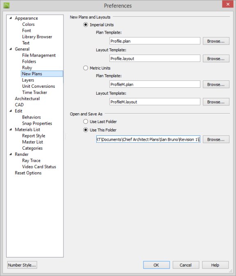The height and width of the screenshot is (276, 236).
Task: Collapse the Appearance tree node
Action: (11, 18)
